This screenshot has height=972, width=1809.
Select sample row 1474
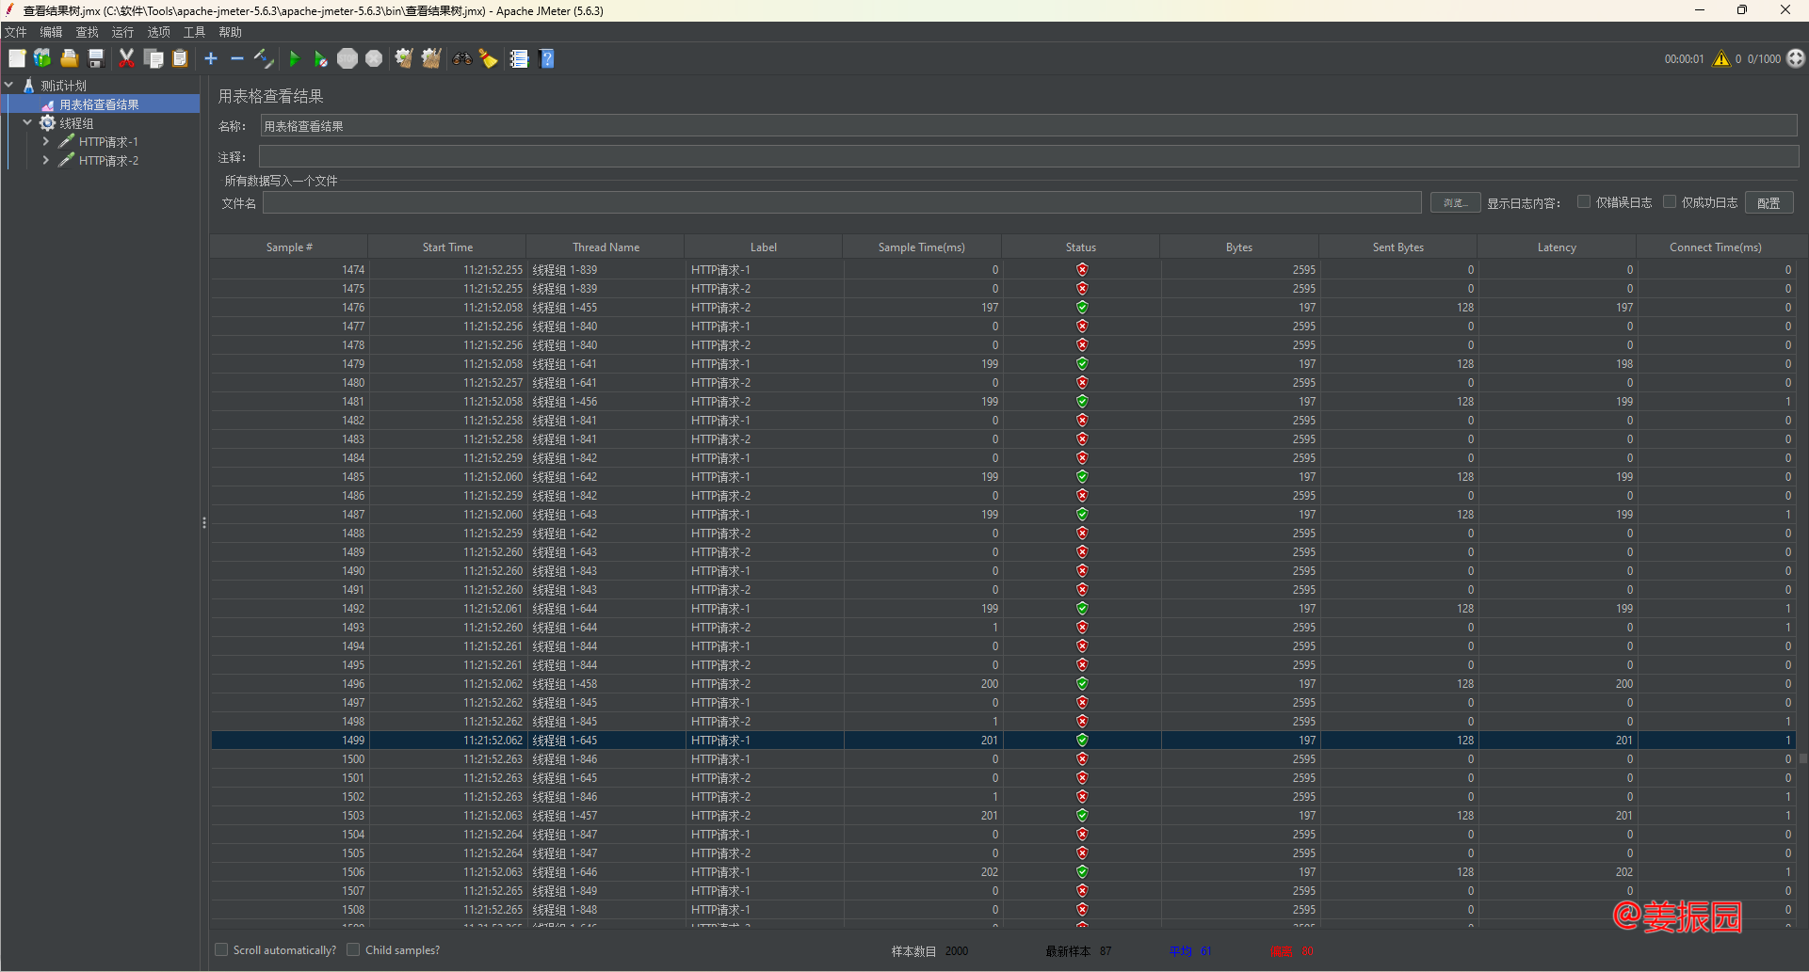[x=1003, y=270]
